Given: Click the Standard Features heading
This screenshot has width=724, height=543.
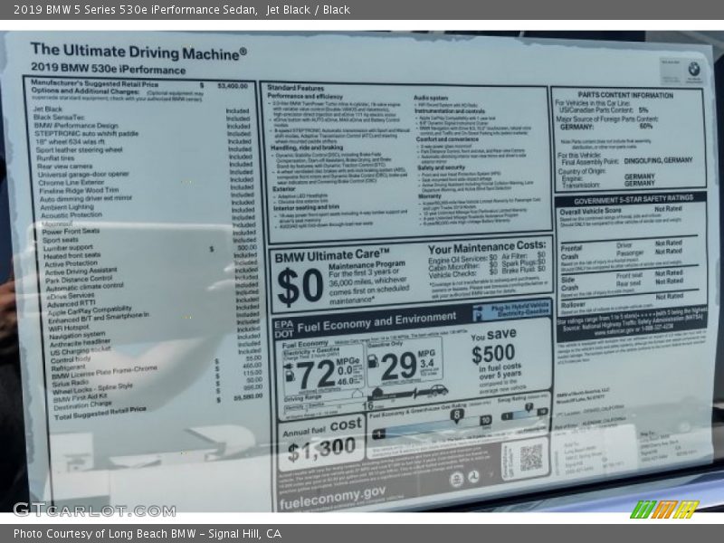Looking at the screenshot, I should 296,87.
